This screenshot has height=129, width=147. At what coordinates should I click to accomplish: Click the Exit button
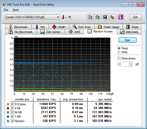[136, 17]
